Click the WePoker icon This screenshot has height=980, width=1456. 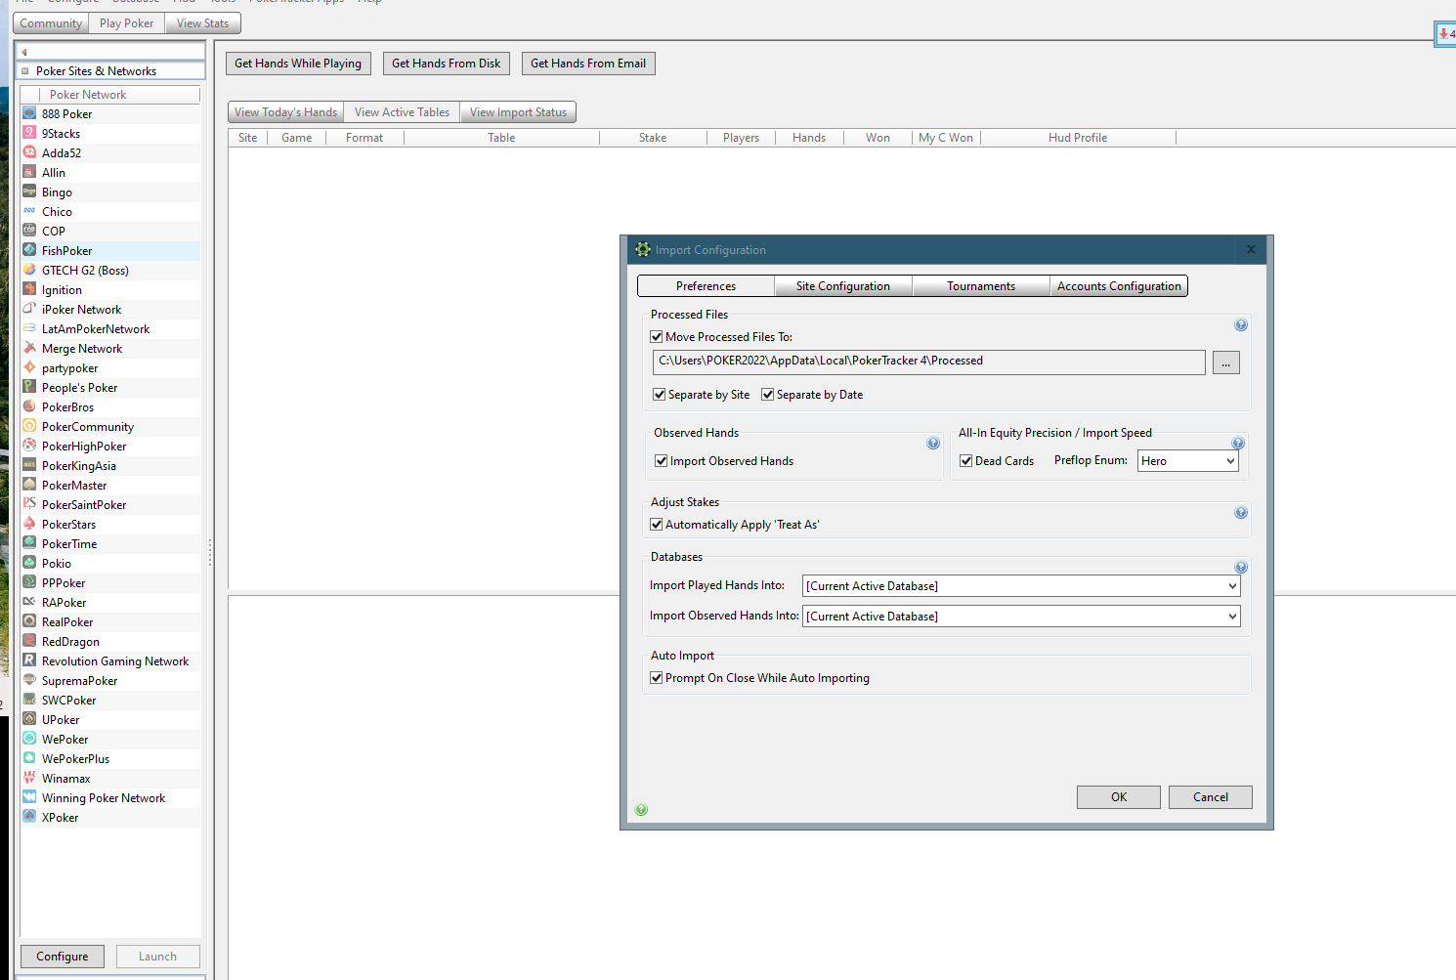pos(29,739)
